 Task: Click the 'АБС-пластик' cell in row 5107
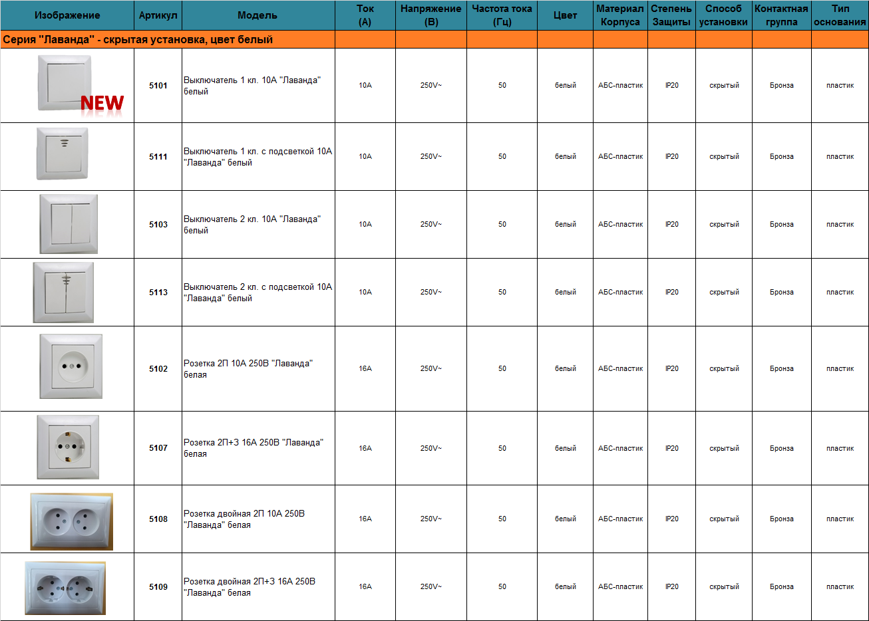(x=620, y=448)
